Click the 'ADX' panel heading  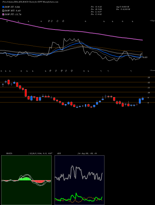pyautogui.click(x=59, y=153)
